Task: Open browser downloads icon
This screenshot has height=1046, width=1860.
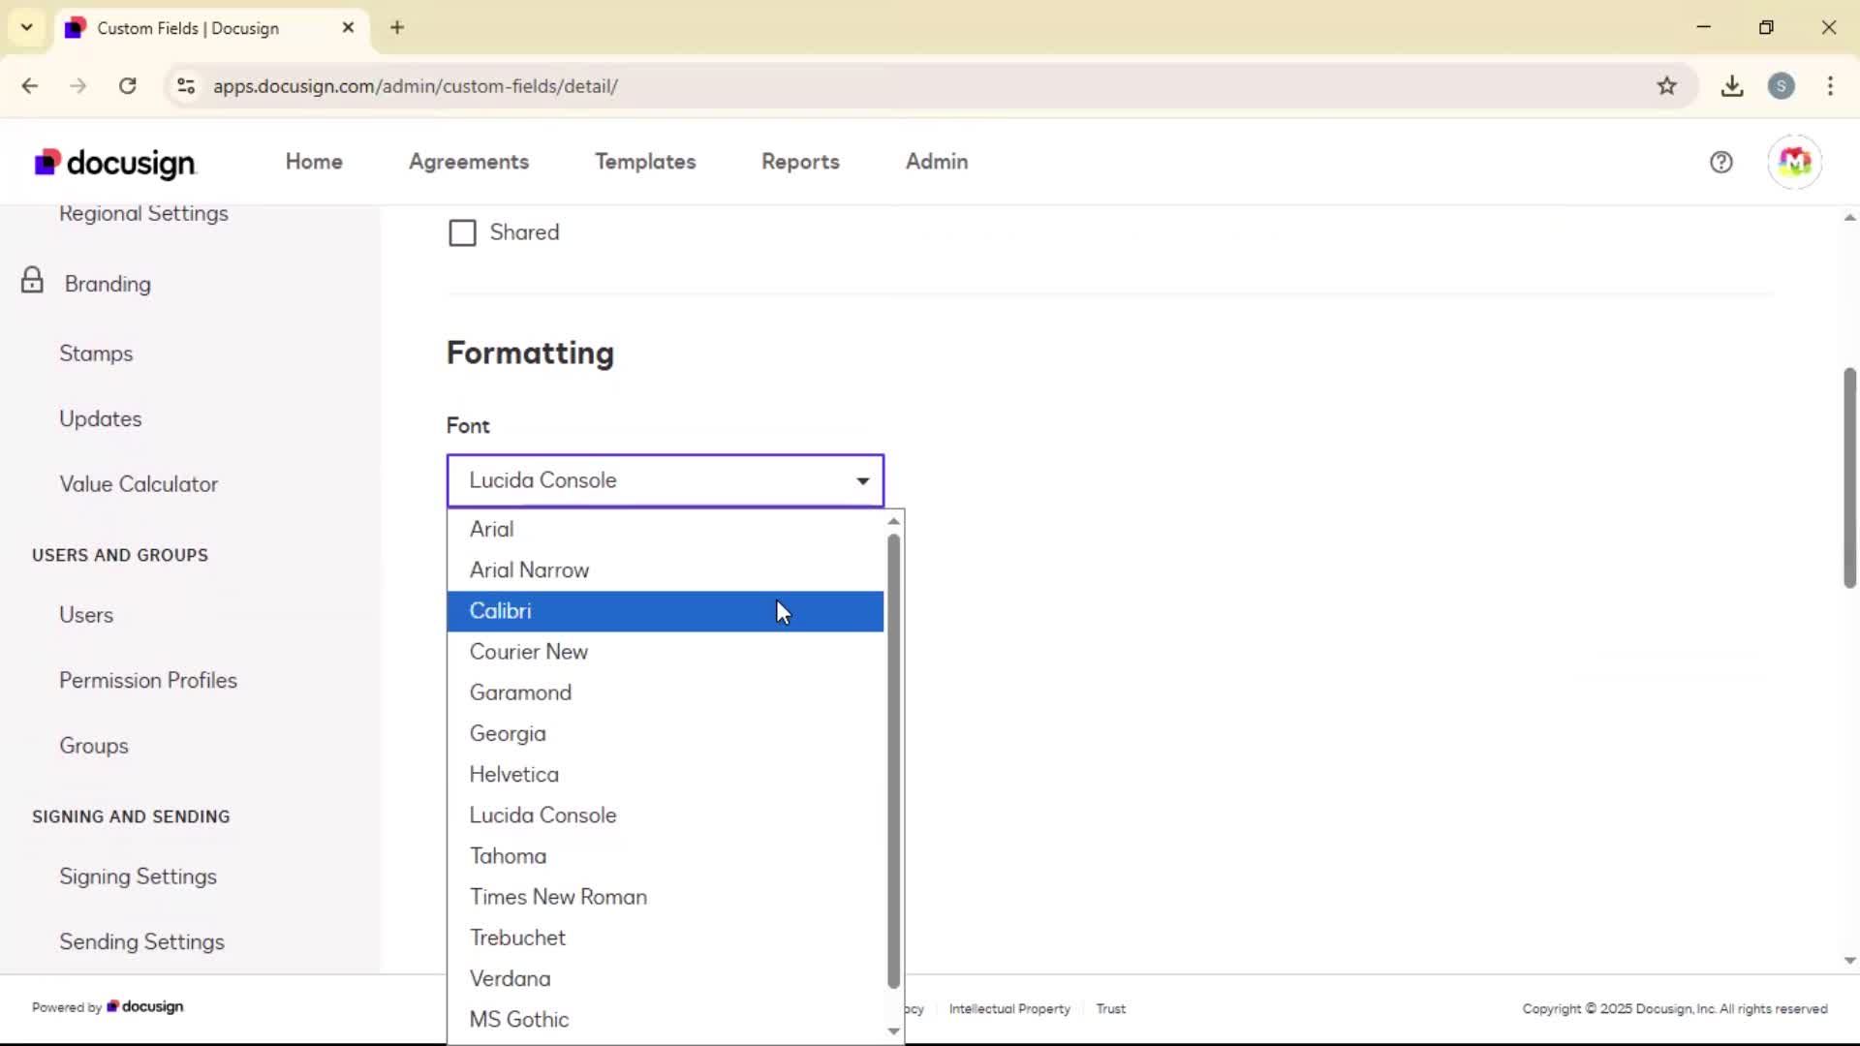Action: point(1732,86)
